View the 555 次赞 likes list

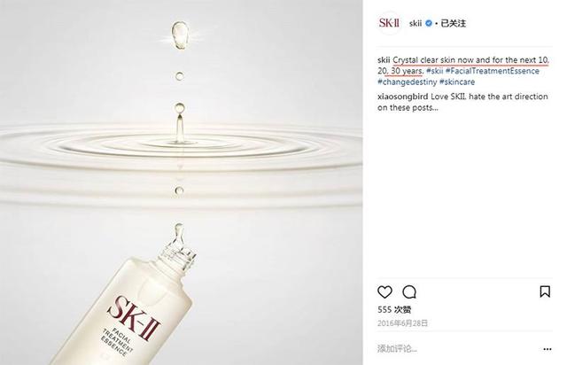click(394, 310)
